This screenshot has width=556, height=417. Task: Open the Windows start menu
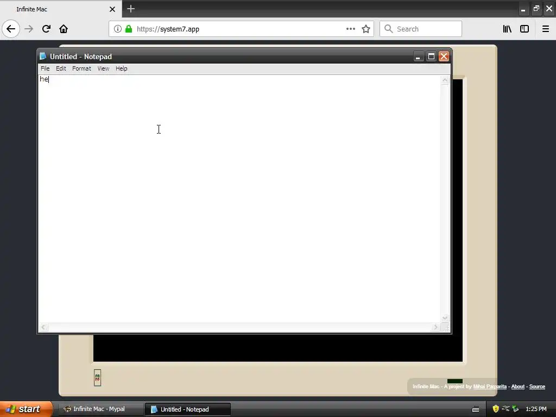pyautogui.click(x=26, y=409)
